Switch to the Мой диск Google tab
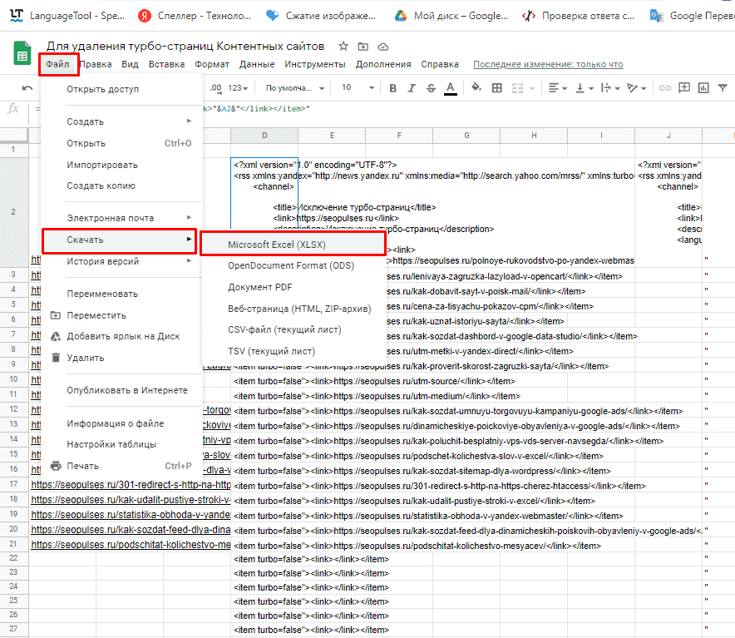This screenshot has height=638, width=735. coord(451,16)
